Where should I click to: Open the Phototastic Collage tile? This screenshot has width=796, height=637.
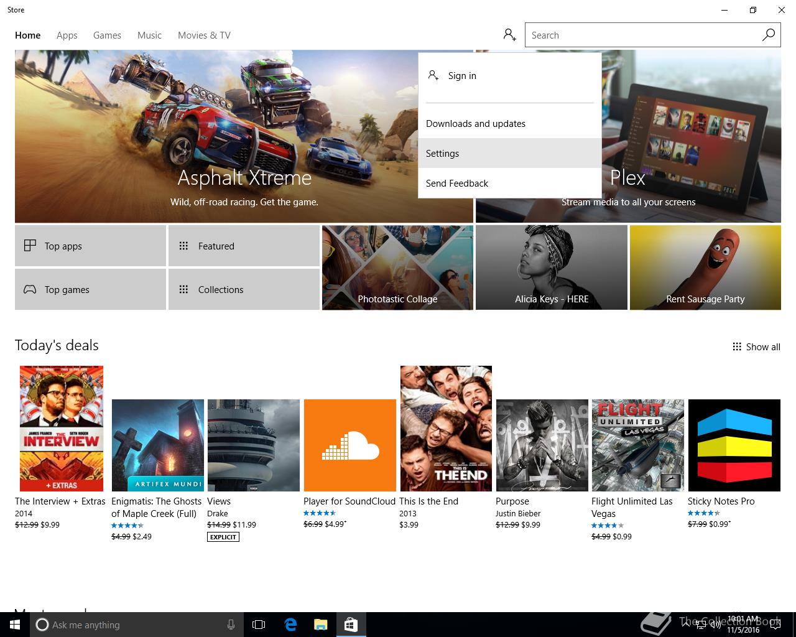pyautogui.click(x=397, y=267)
